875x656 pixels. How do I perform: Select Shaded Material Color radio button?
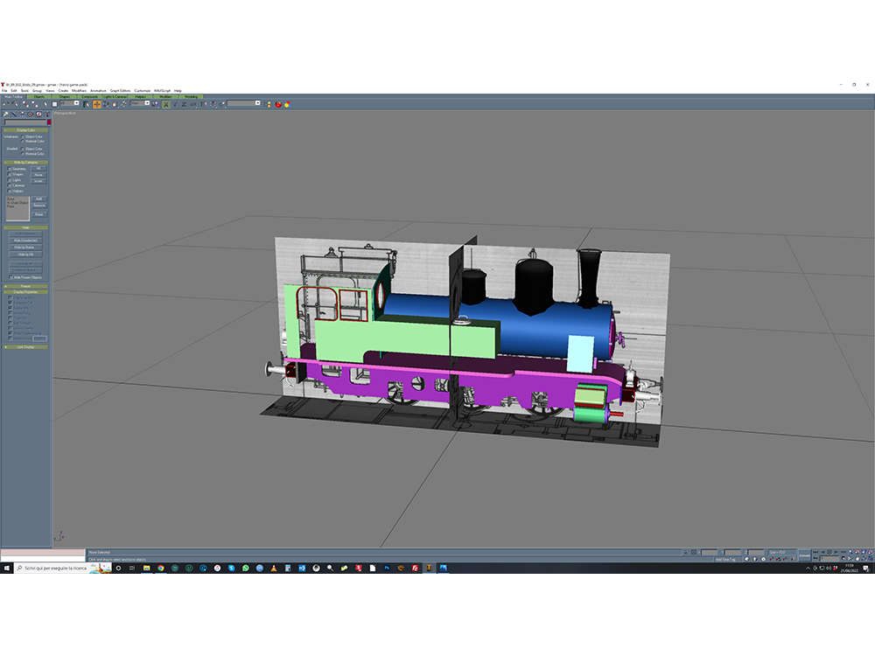23,153
